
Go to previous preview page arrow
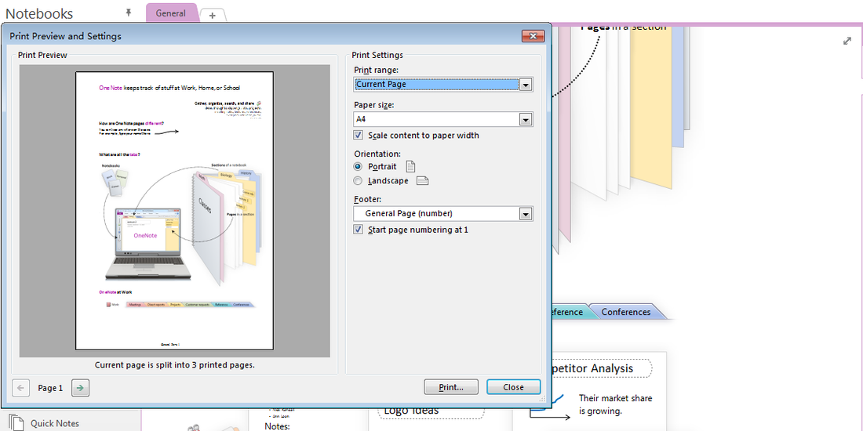(21, 388)
